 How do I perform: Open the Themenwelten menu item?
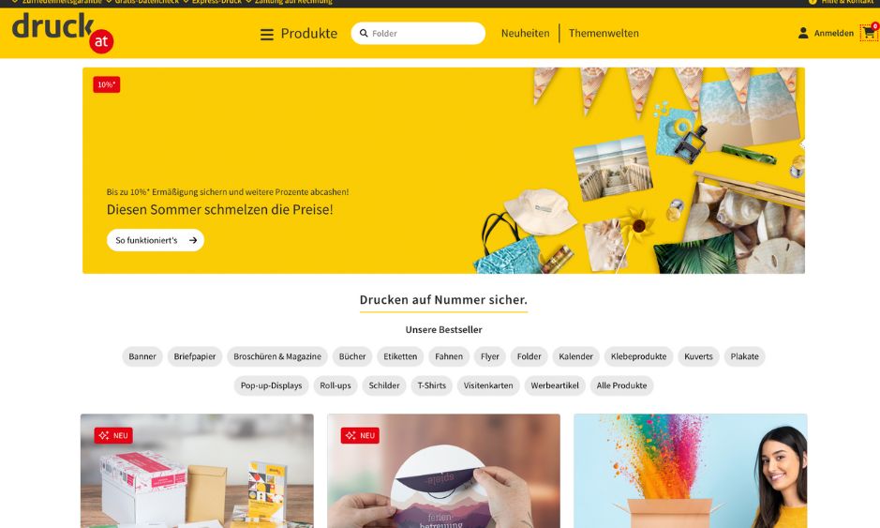click(604, 33)
